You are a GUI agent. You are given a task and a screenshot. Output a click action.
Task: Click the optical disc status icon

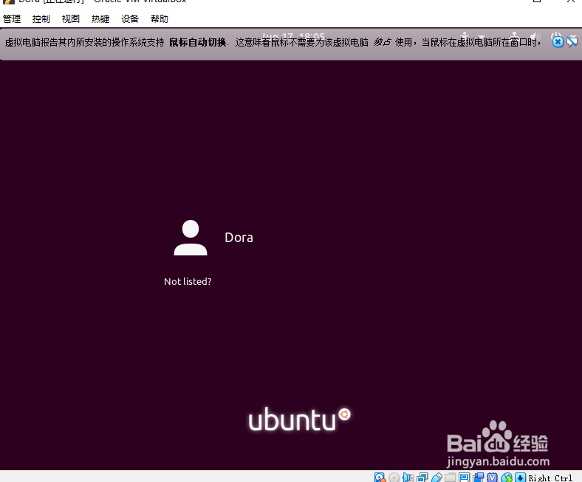click(394, 478)
